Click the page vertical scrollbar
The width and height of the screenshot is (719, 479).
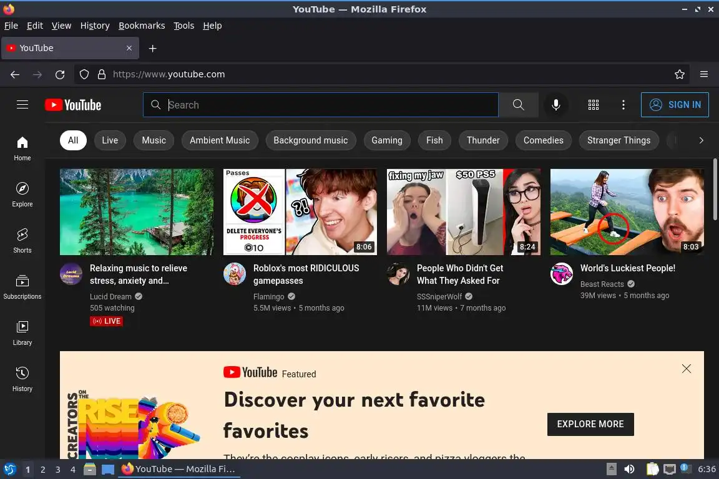coord(715,189)
